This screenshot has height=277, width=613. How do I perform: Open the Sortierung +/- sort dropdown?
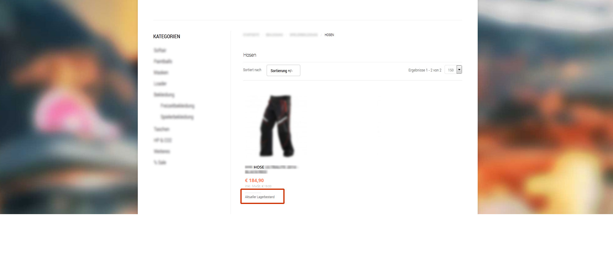click(x=283, y=71)
